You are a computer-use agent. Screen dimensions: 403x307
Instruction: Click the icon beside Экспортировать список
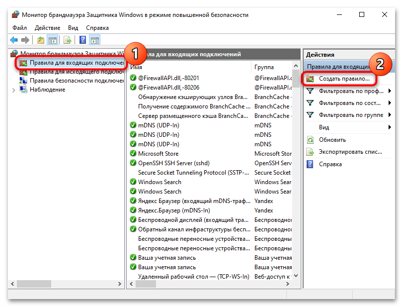tap(309, 151)
